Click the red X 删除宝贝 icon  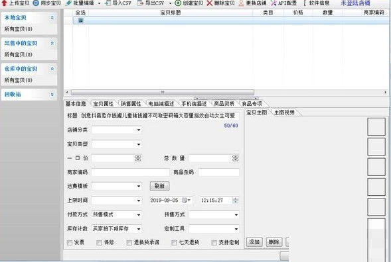tap(210, 3)
